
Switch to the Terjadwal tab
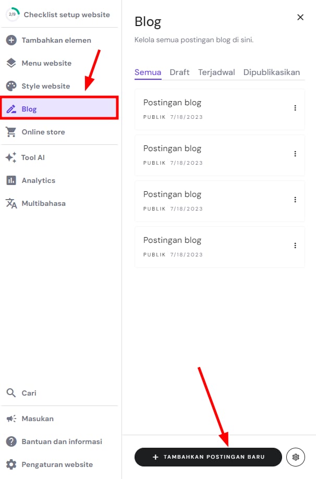pos(216,72)
